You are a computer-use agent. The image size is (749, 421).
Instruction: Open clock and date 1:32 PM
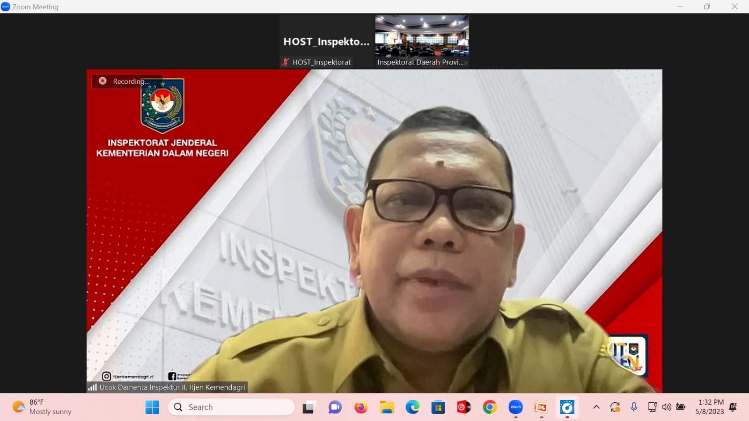point(710,407)
